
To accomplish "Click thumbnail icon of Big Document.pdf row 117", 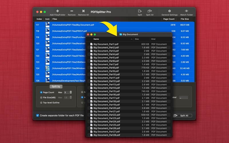I will pos(47,25).
